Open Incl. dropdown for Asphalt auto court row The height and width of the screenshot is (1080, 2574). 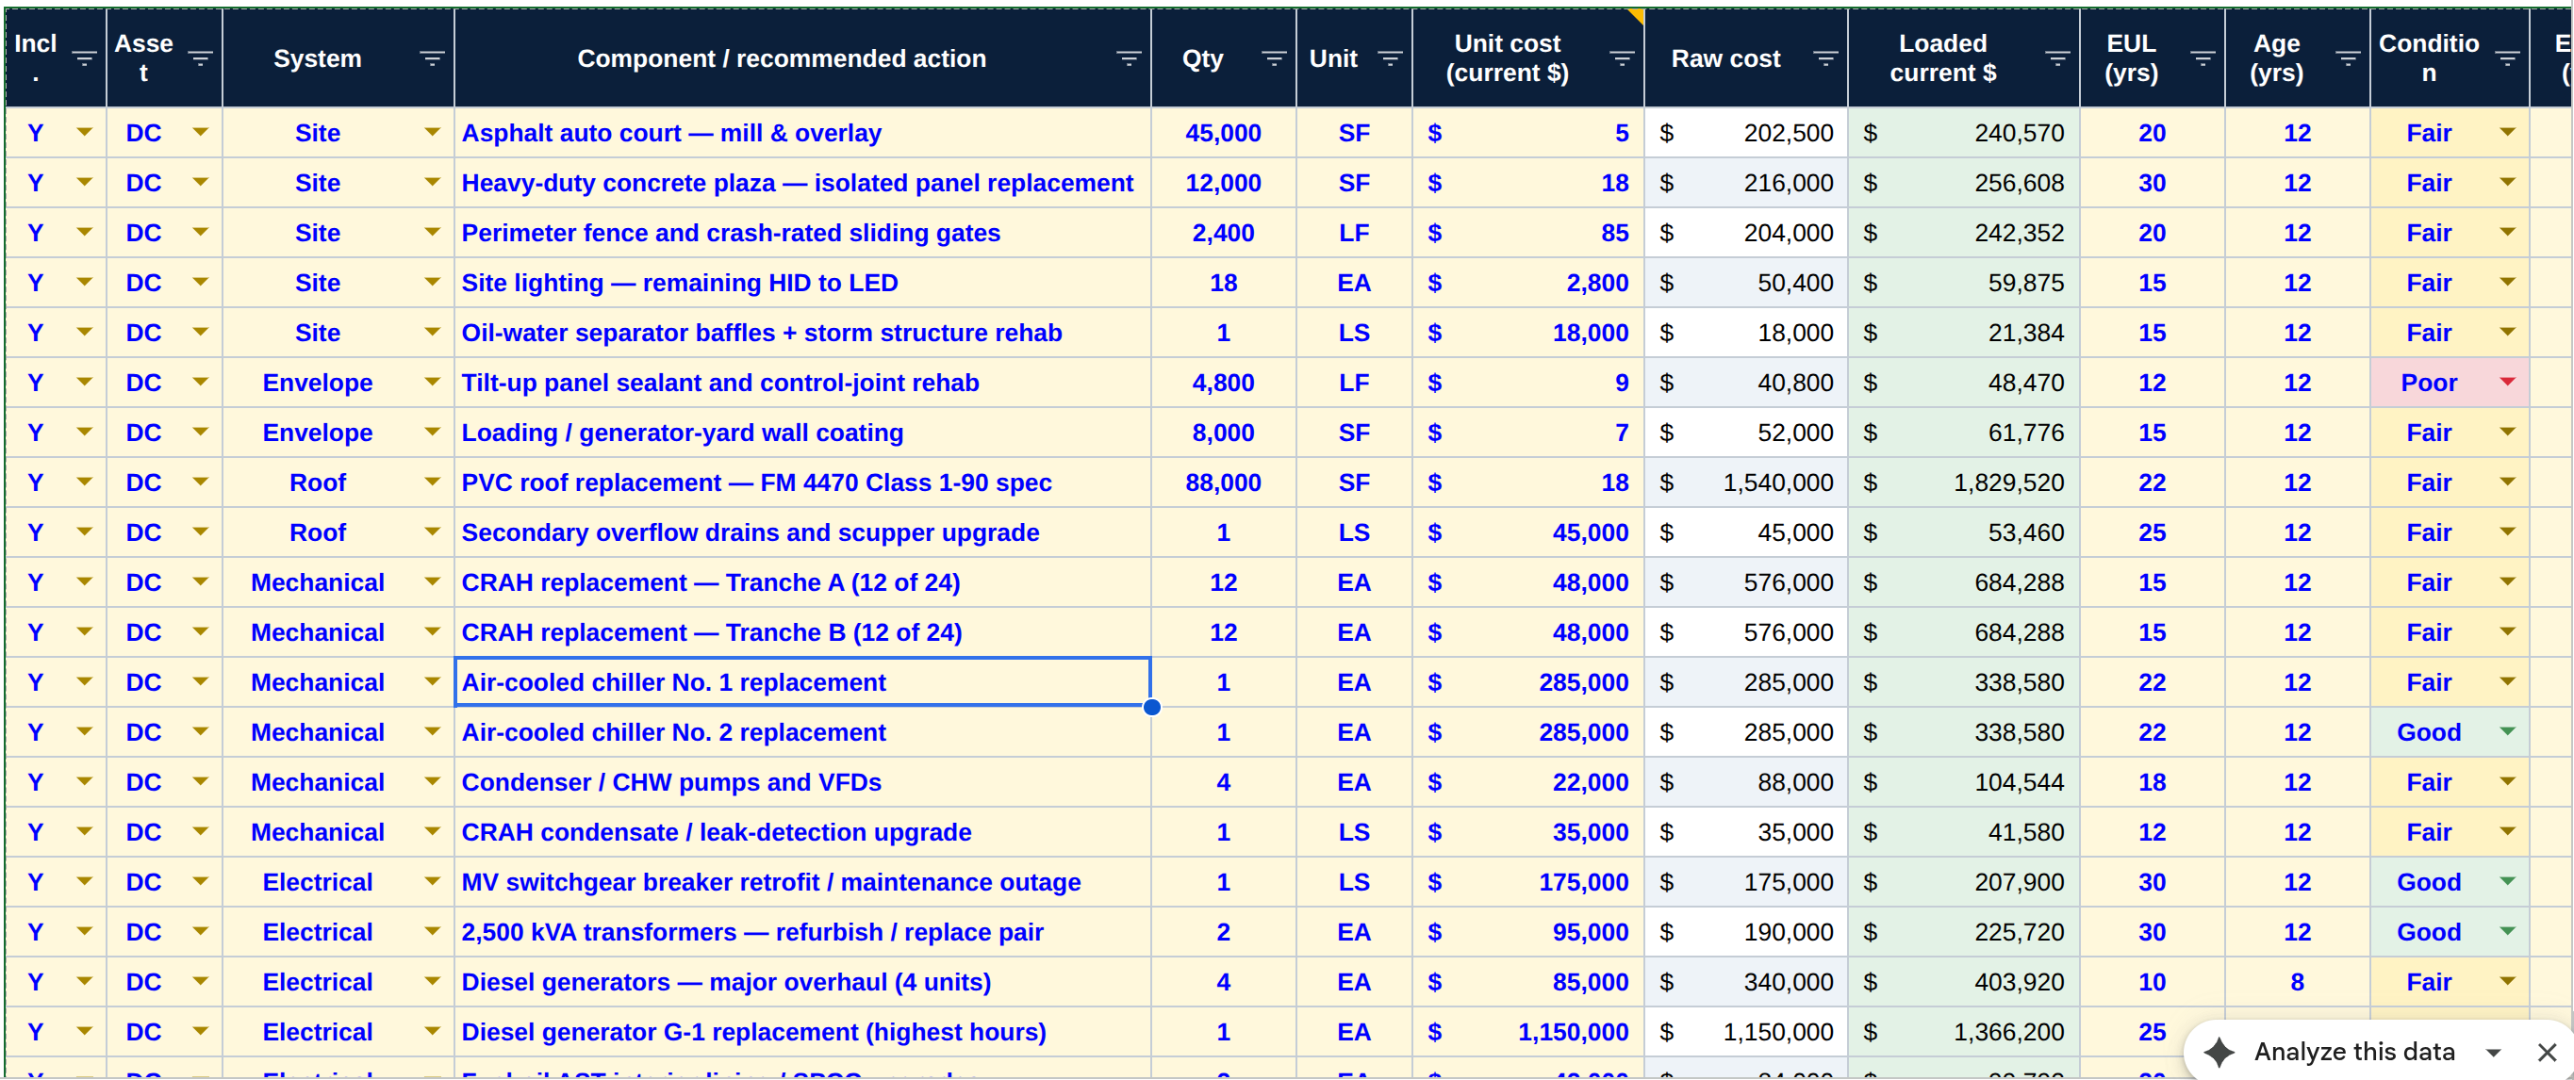point(84,132)
